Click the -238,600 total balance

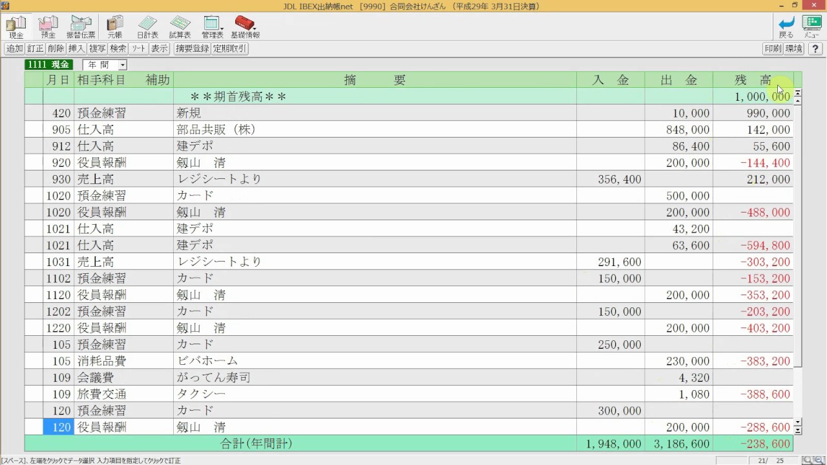click(x=765, y=444)
